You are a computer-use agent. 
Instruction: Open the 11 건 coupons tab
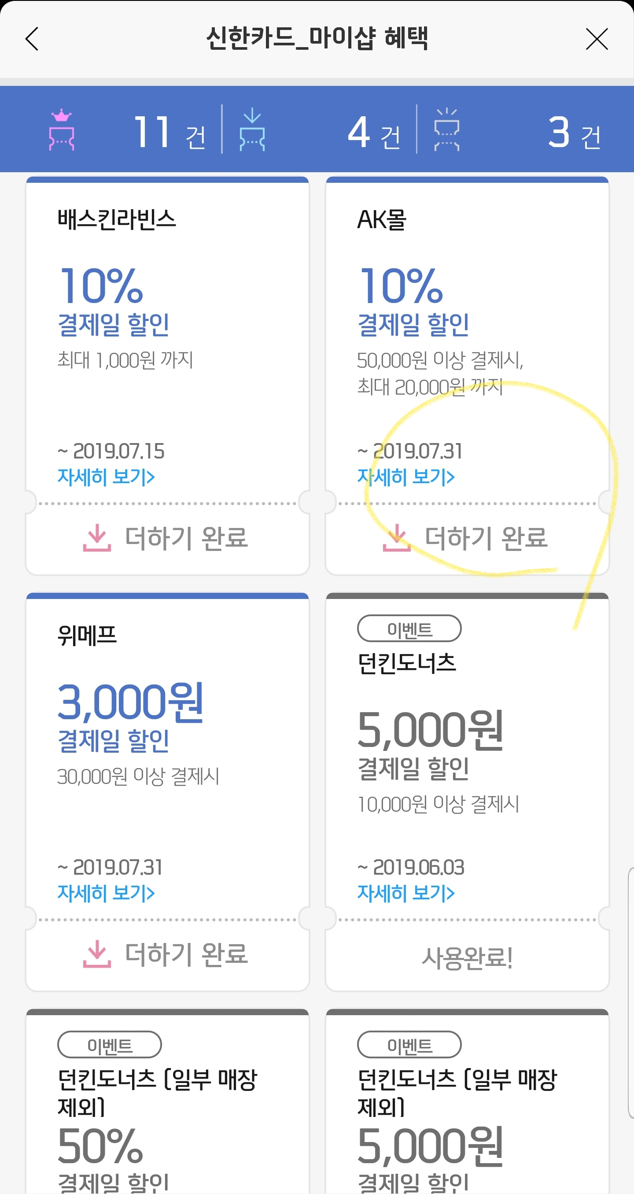click(x=169, y=133)
